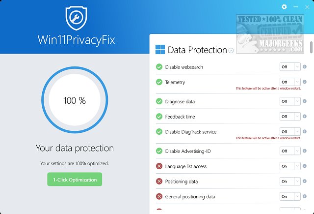This screenshot has width=314, height=214.
Task: Click the info icon for Disable websearch
Action: click(305, 67)
